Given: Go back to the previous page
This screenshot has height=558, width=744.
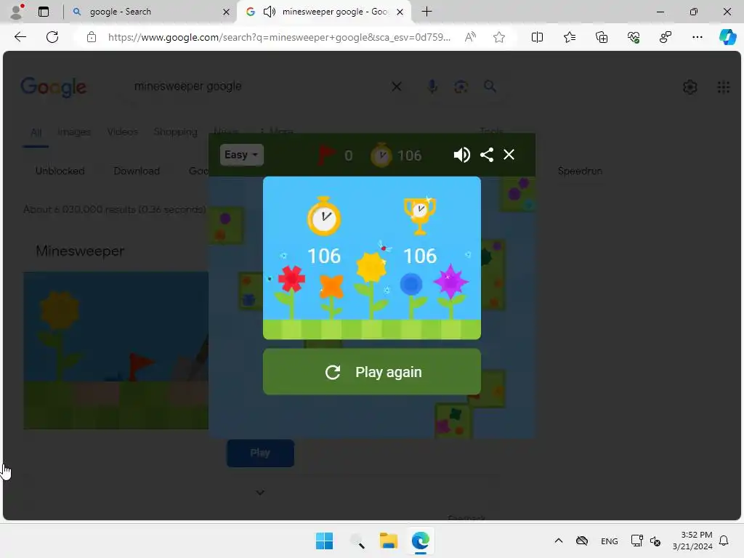Looking at the screenshot, I should [x=20, y=37].
